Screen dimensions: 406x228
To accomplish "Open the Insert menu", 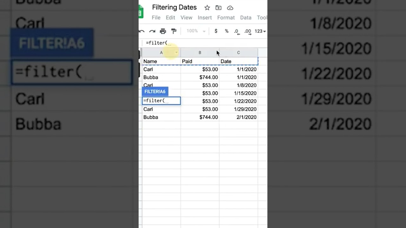I will point(205,18).
